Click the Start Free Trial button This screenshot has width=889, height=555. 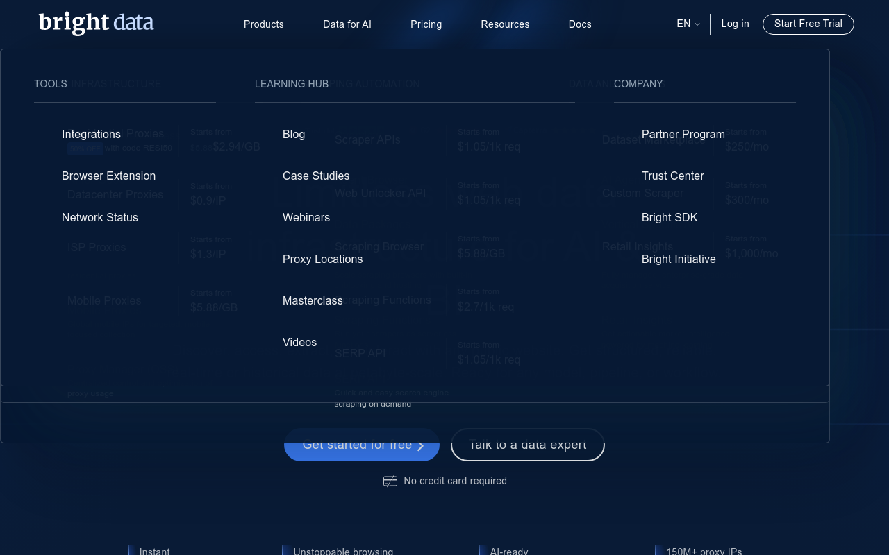point(808,24)
